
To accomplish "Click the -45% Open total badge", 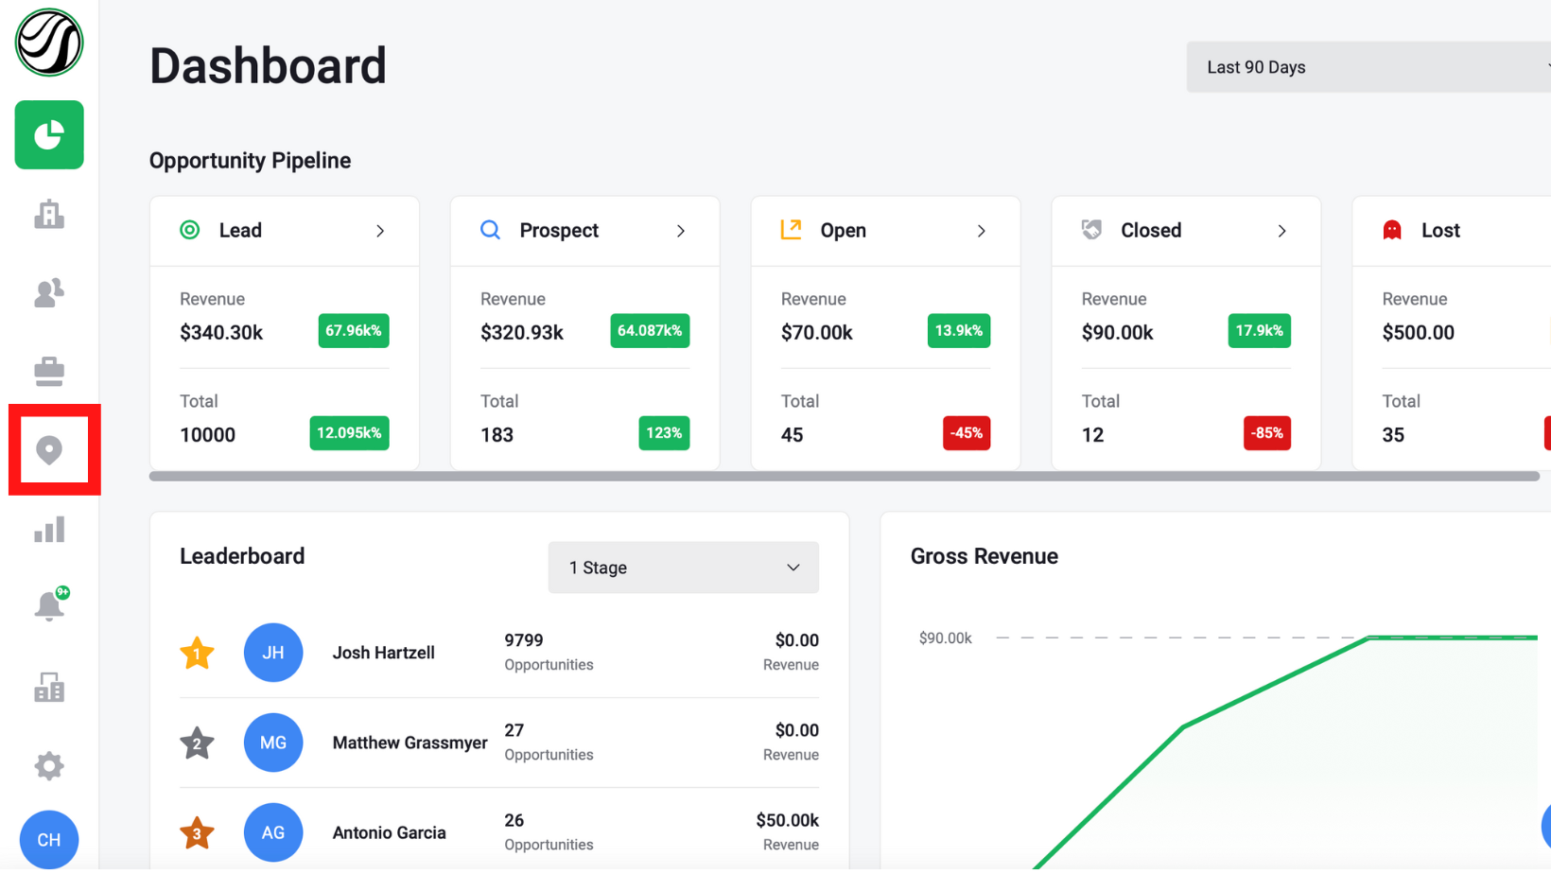I will pyautogui.click(x=967, y=433).
